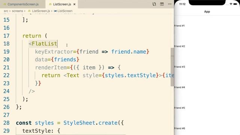Click the self-closing '/>' on line 24
This screenshot has height=135, width=240.
coord(32,91)
